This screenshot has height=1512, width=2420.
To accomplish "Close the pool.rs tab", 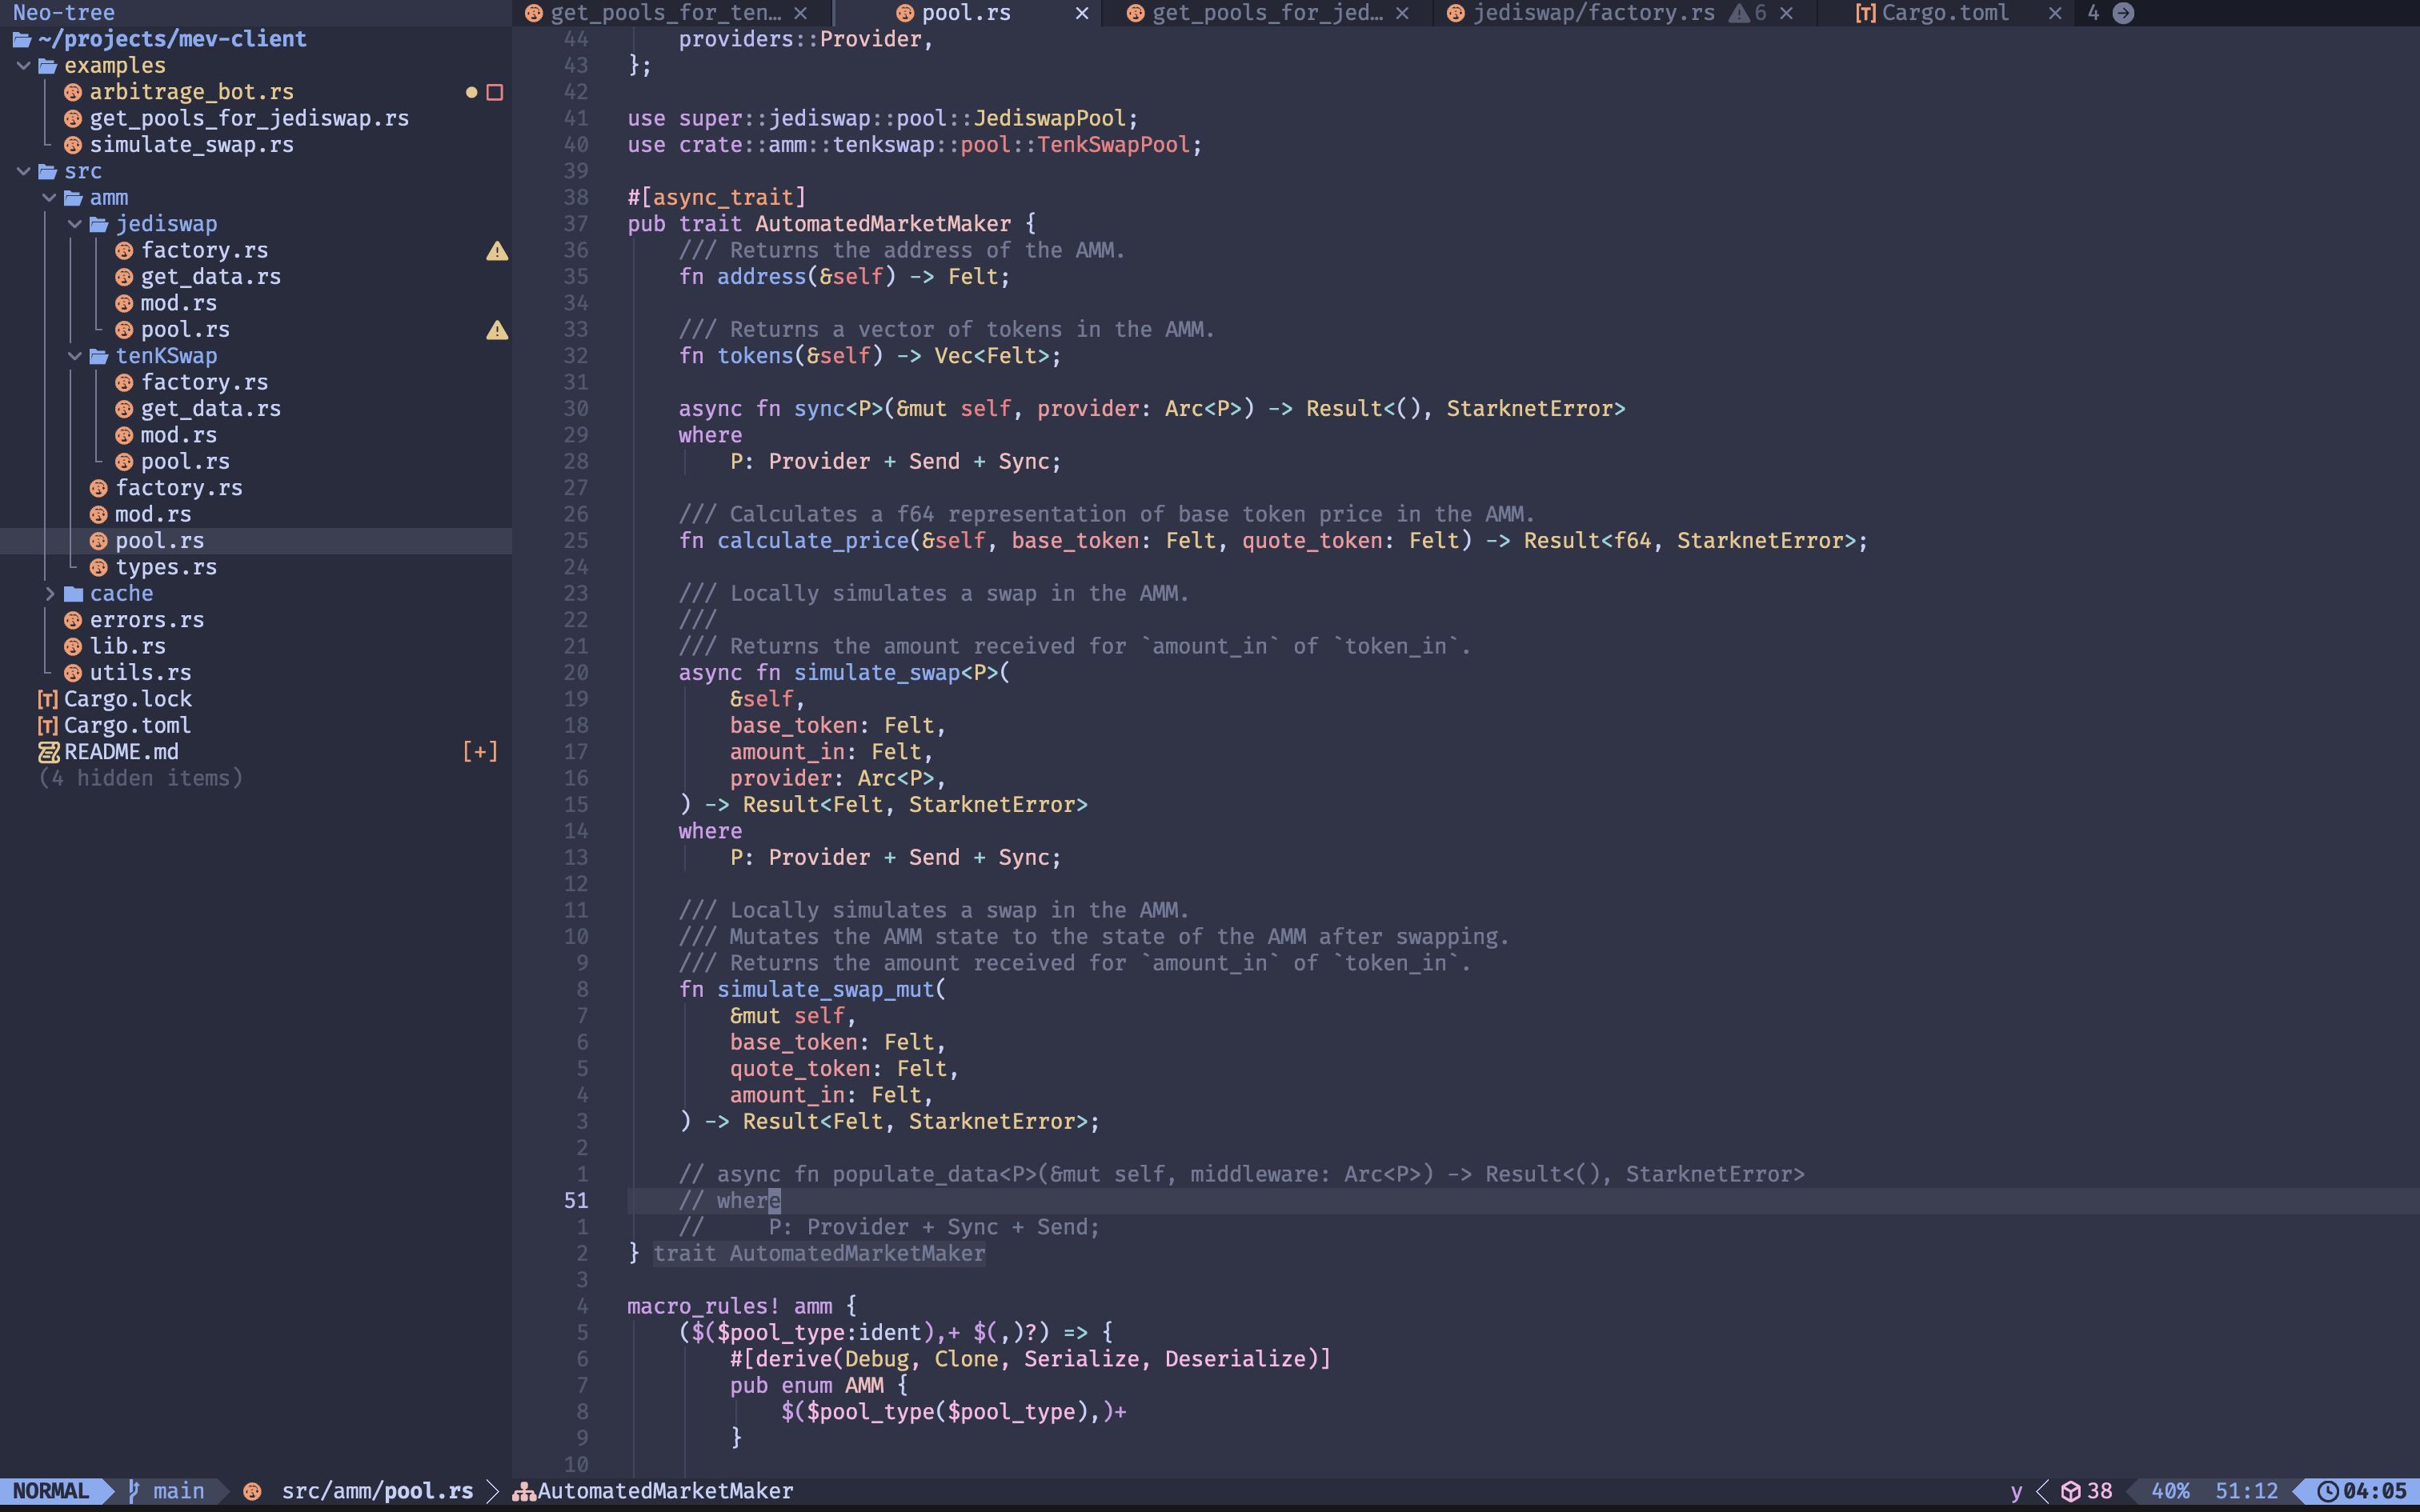I will point(1081,13).
